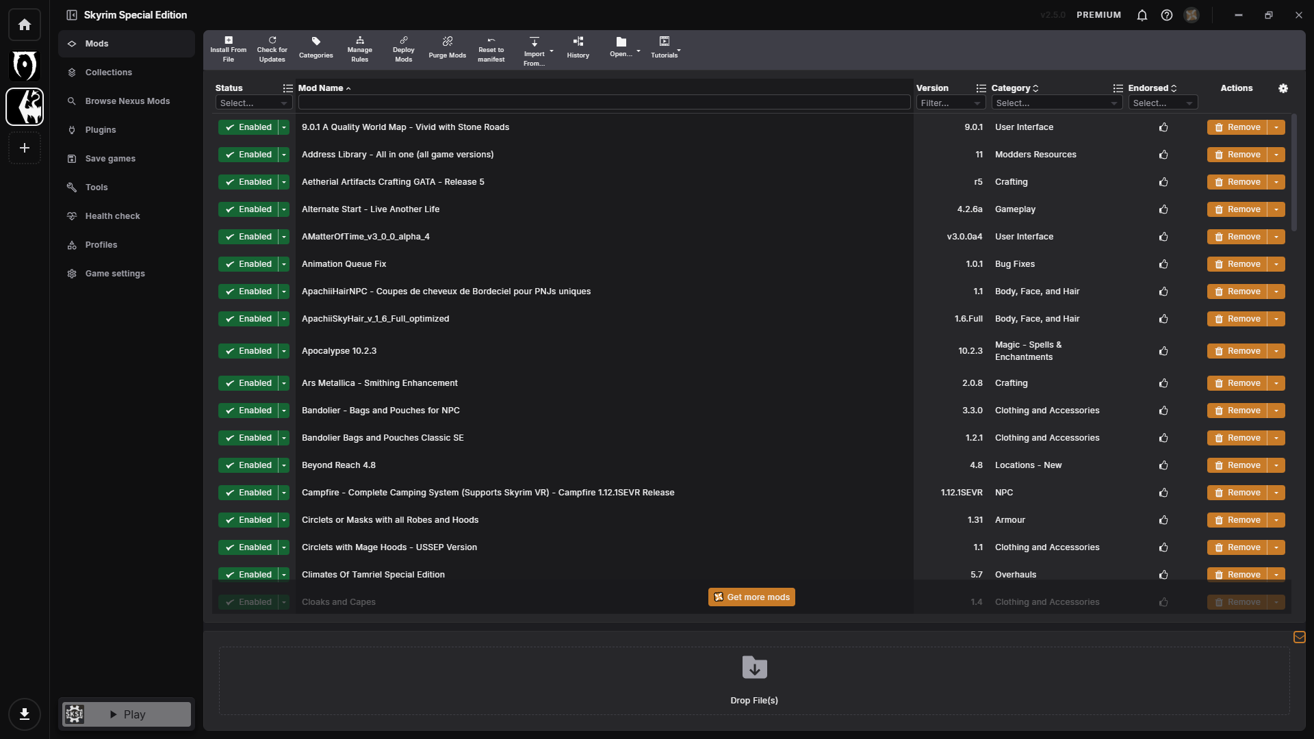The width and height of the screenshot is (1314, 739).
Task: Click the SKSE launcher icon
Action: 75,714
